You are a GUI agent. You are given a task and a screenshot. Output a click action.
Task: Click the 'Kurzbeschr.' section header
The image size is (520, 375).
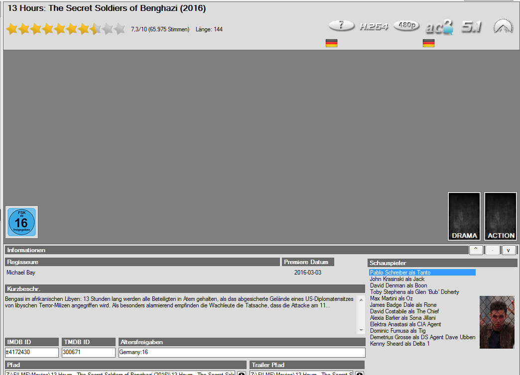pyautogui.click(x=185, y=288)
